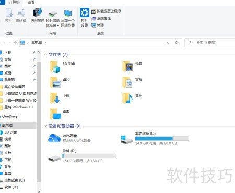
Task: Open 小白启动 U 盘制作 folder in sidebar
Action: (20, 93)
